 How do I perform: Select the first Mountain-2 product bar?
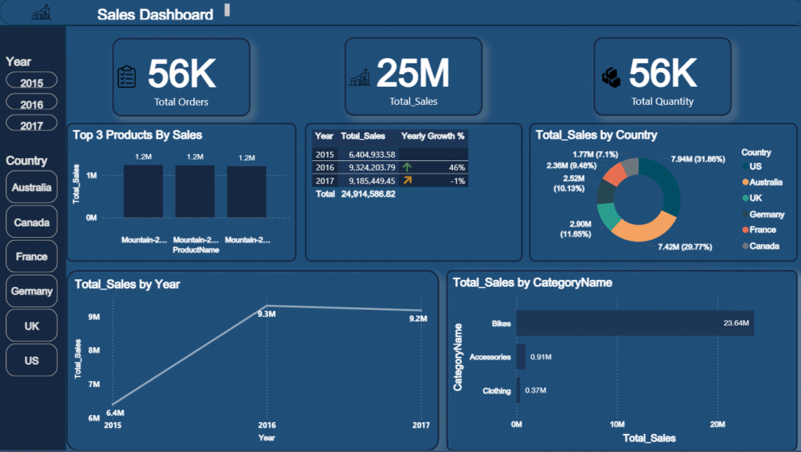pyautogui.click(x=143, y=192)
